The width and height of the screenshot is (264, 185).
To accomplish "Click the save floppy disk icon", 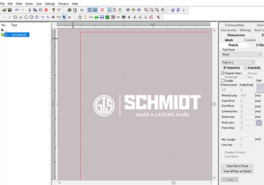I will point(9,10).
